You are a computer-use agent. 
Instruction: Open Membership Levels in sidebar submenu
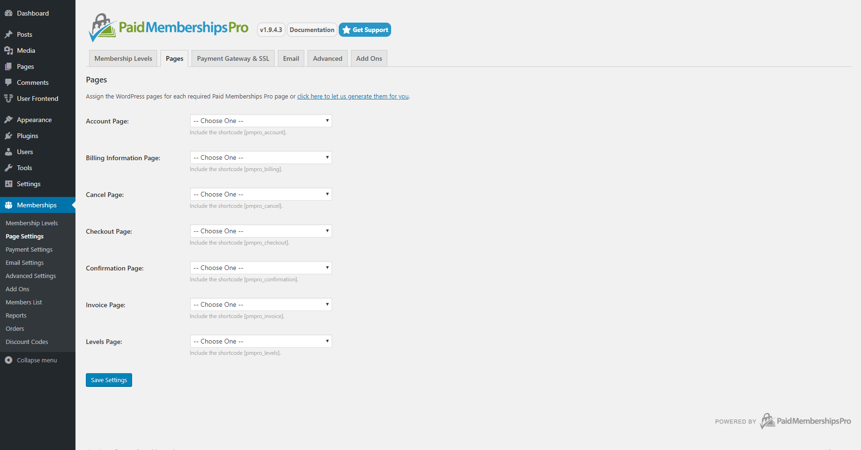pos(32,223)
